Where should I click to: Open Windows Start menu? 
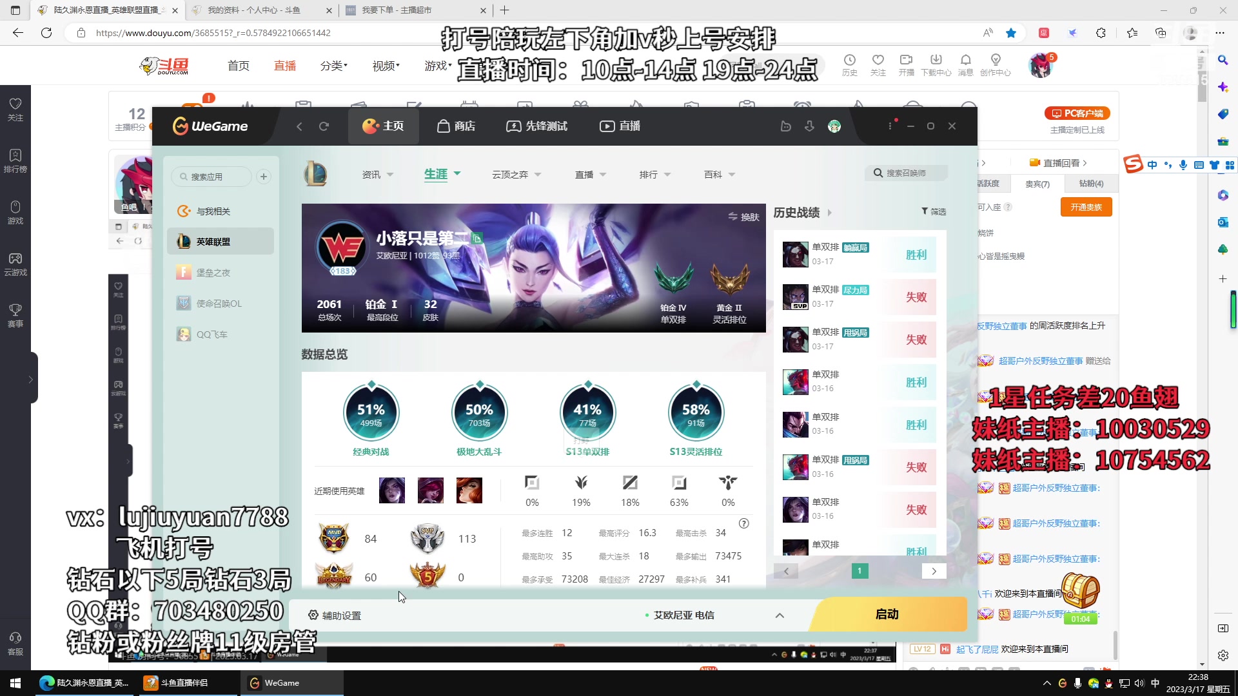click(x=15, y=683)
